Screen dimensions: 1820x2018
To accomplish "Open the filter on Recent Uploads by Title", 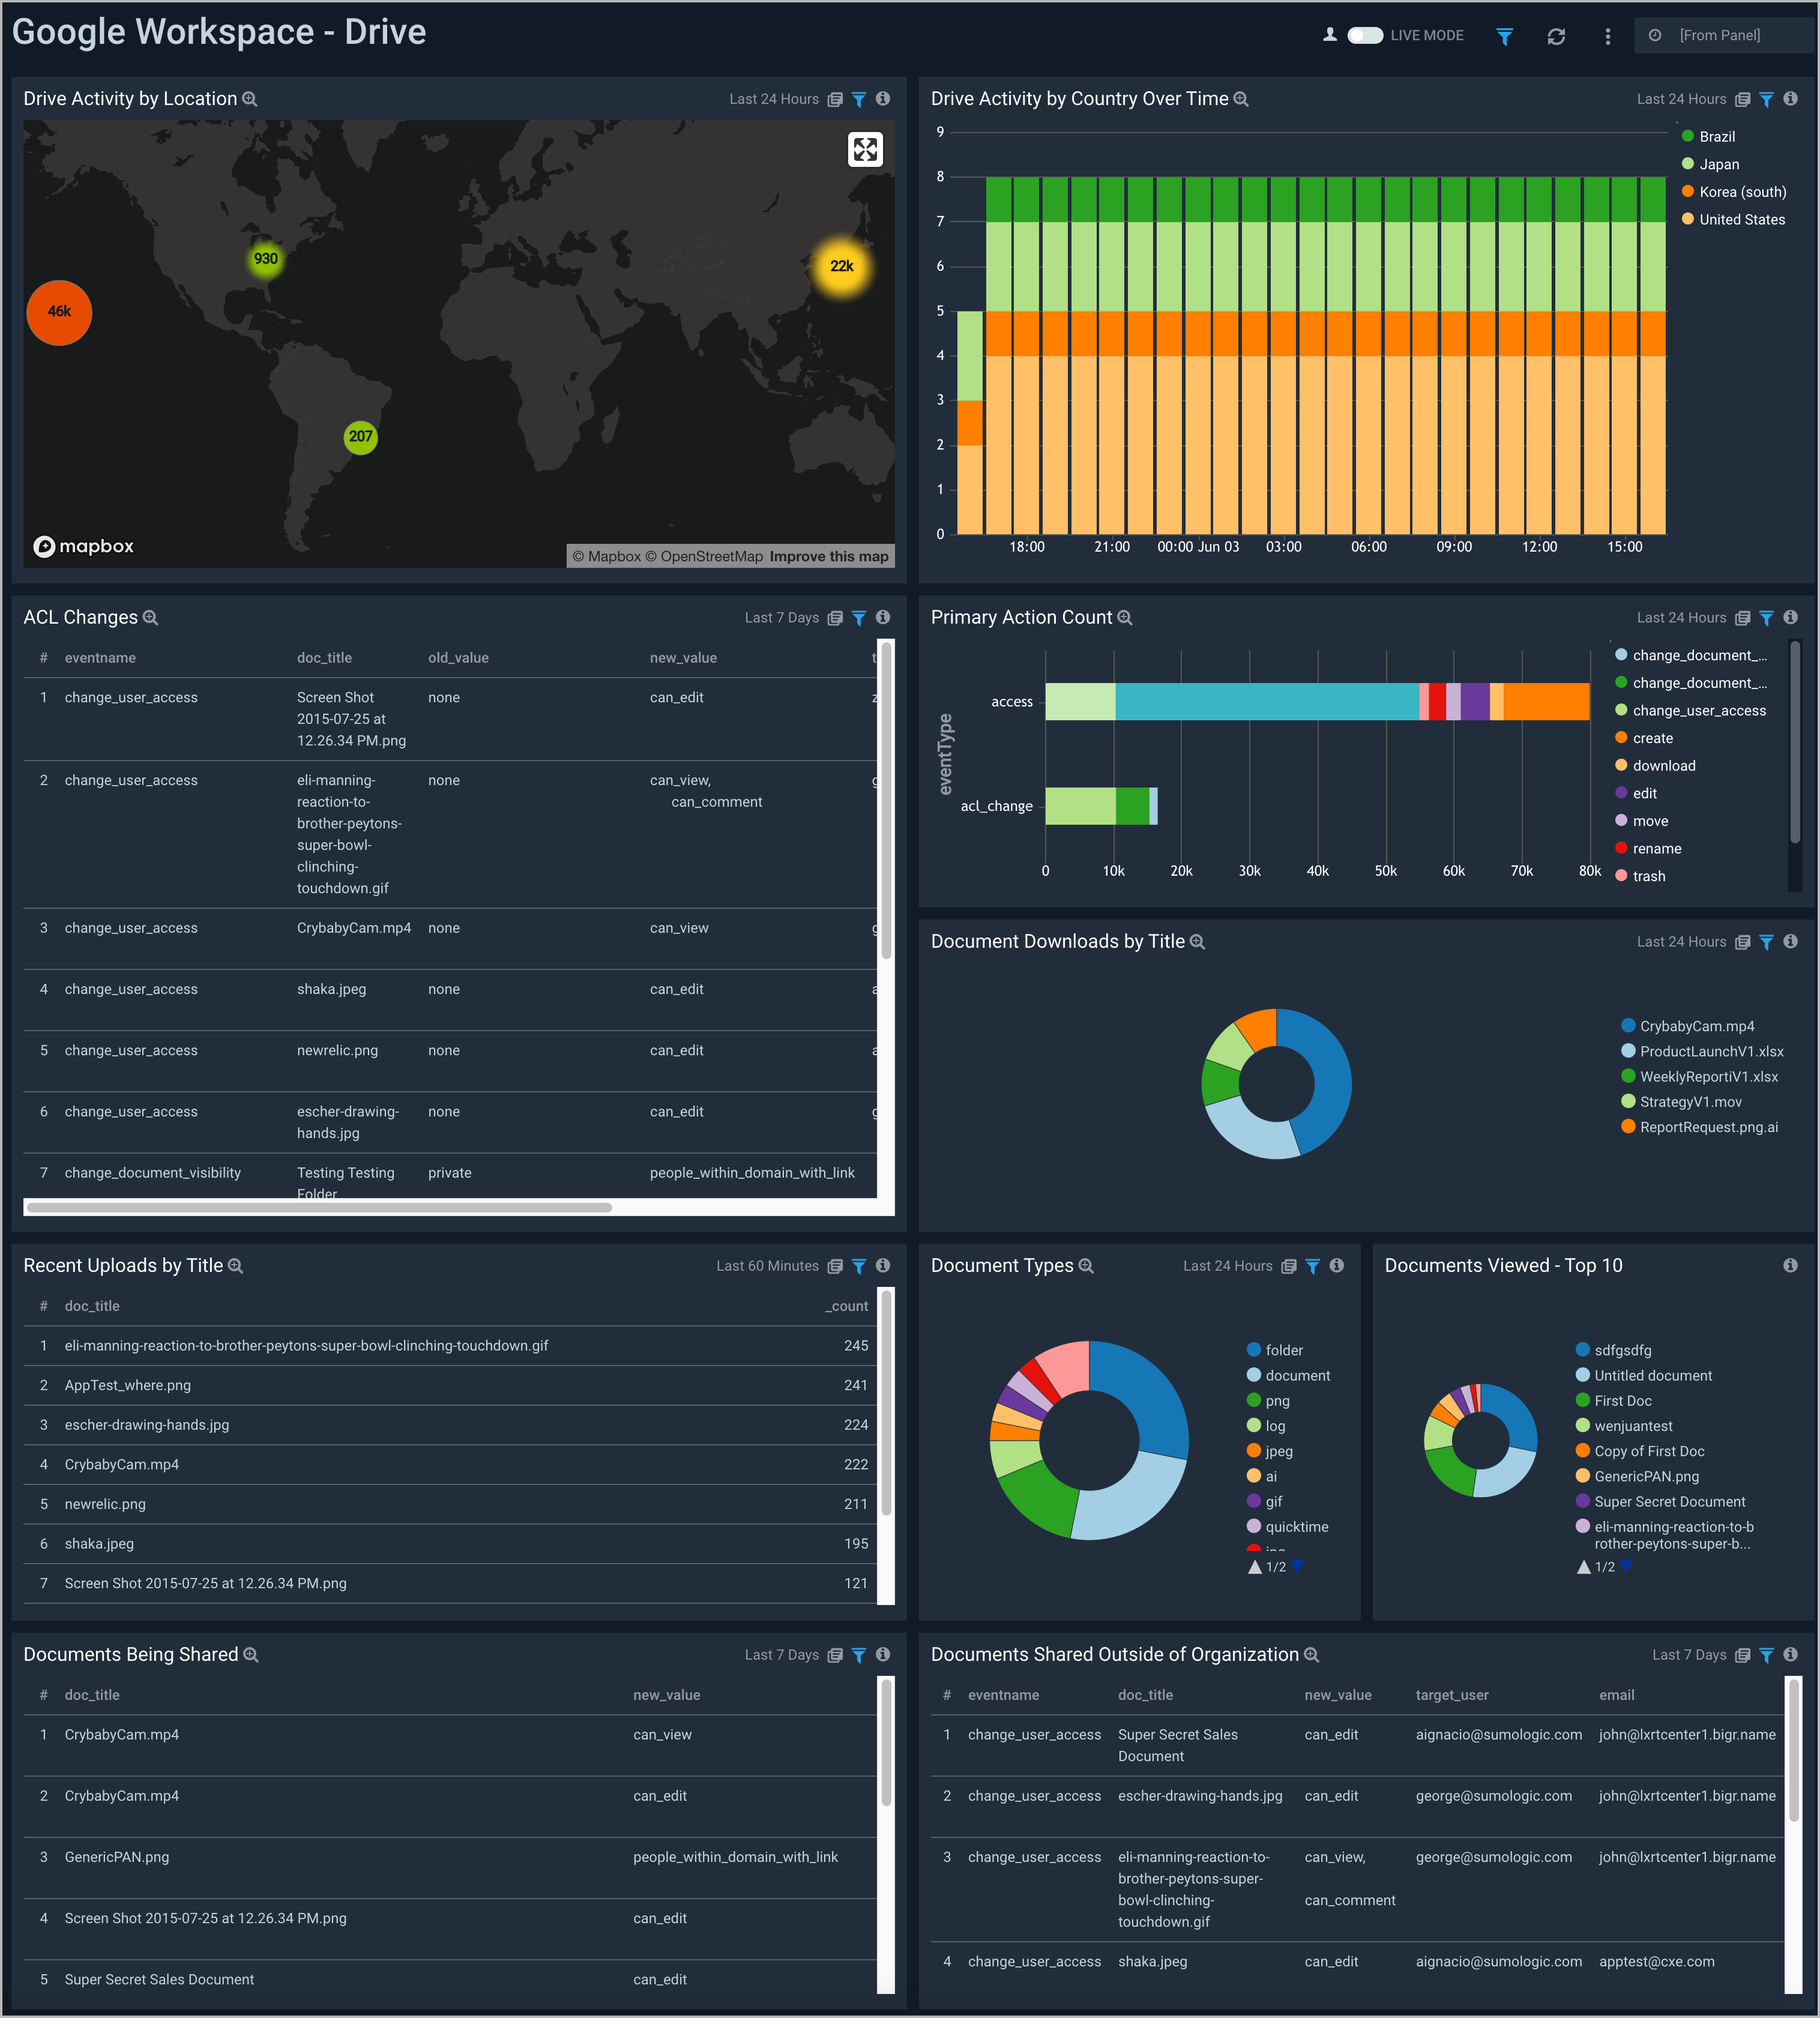I will click(x=859, y=1265).
